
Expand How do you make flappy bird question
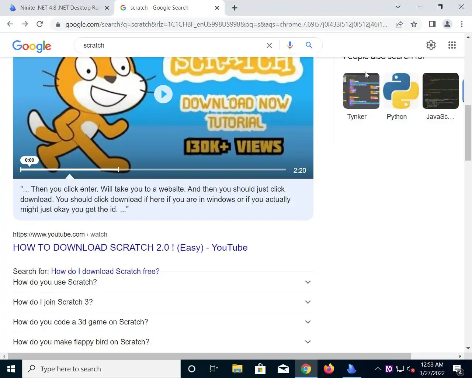click(163, 342)
